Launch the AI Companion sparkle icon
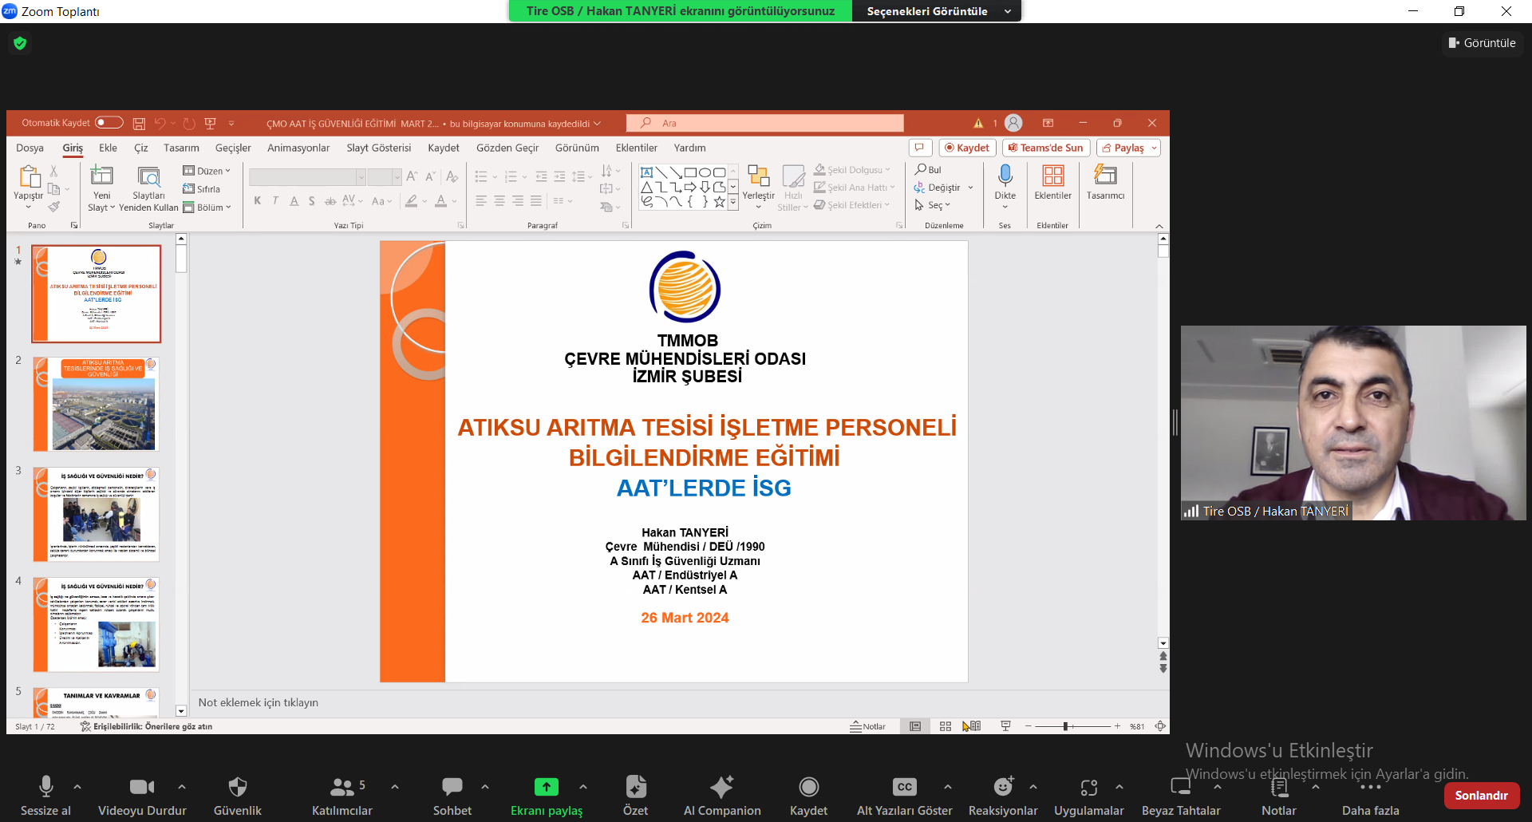Image resolution: width=1532 pixels, height=822 pixels. point(721,787)
